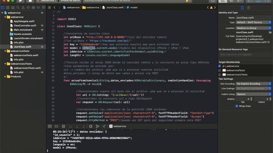The image size is (273, 153).
Task: Open Debug Memory Graph
Action: click(98, 126)
